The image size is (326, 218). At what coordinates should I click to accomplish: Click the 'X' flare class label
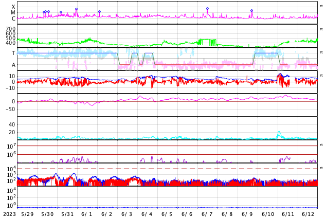(13, 7)
